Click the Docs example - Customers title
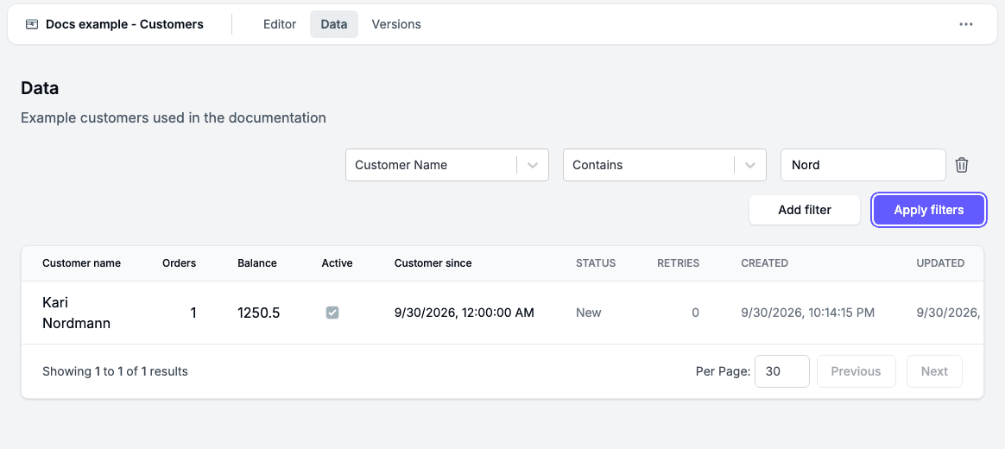 point(124,24)
